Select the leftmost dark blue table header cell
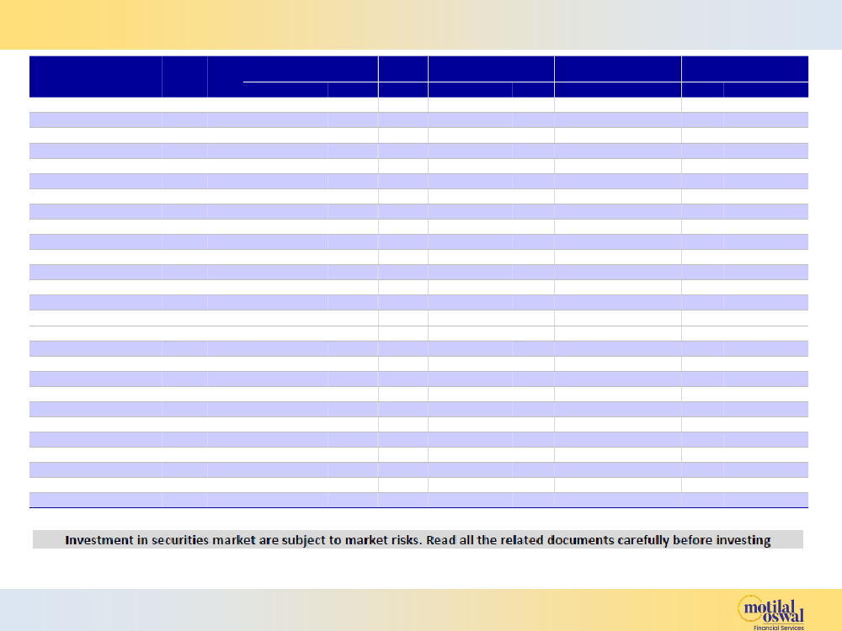 pos(96,76)
